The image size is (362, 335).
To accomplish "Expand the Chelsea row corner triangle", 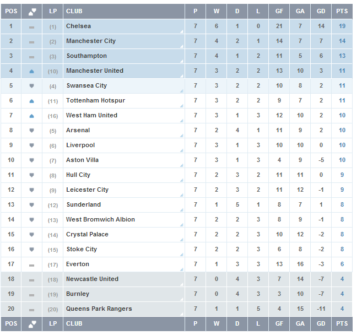I will click(182, 31).
